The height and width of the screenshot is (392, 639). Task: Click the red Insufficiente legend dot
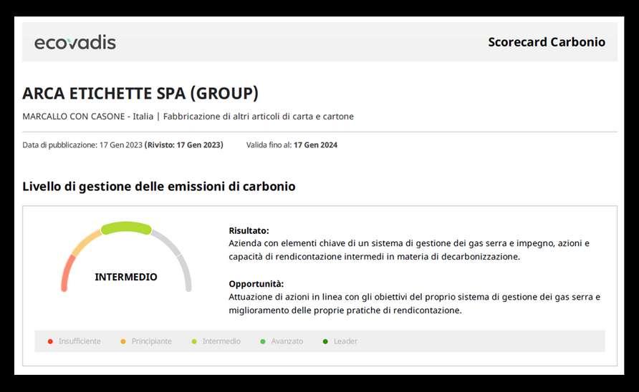(x=50, y=341)
